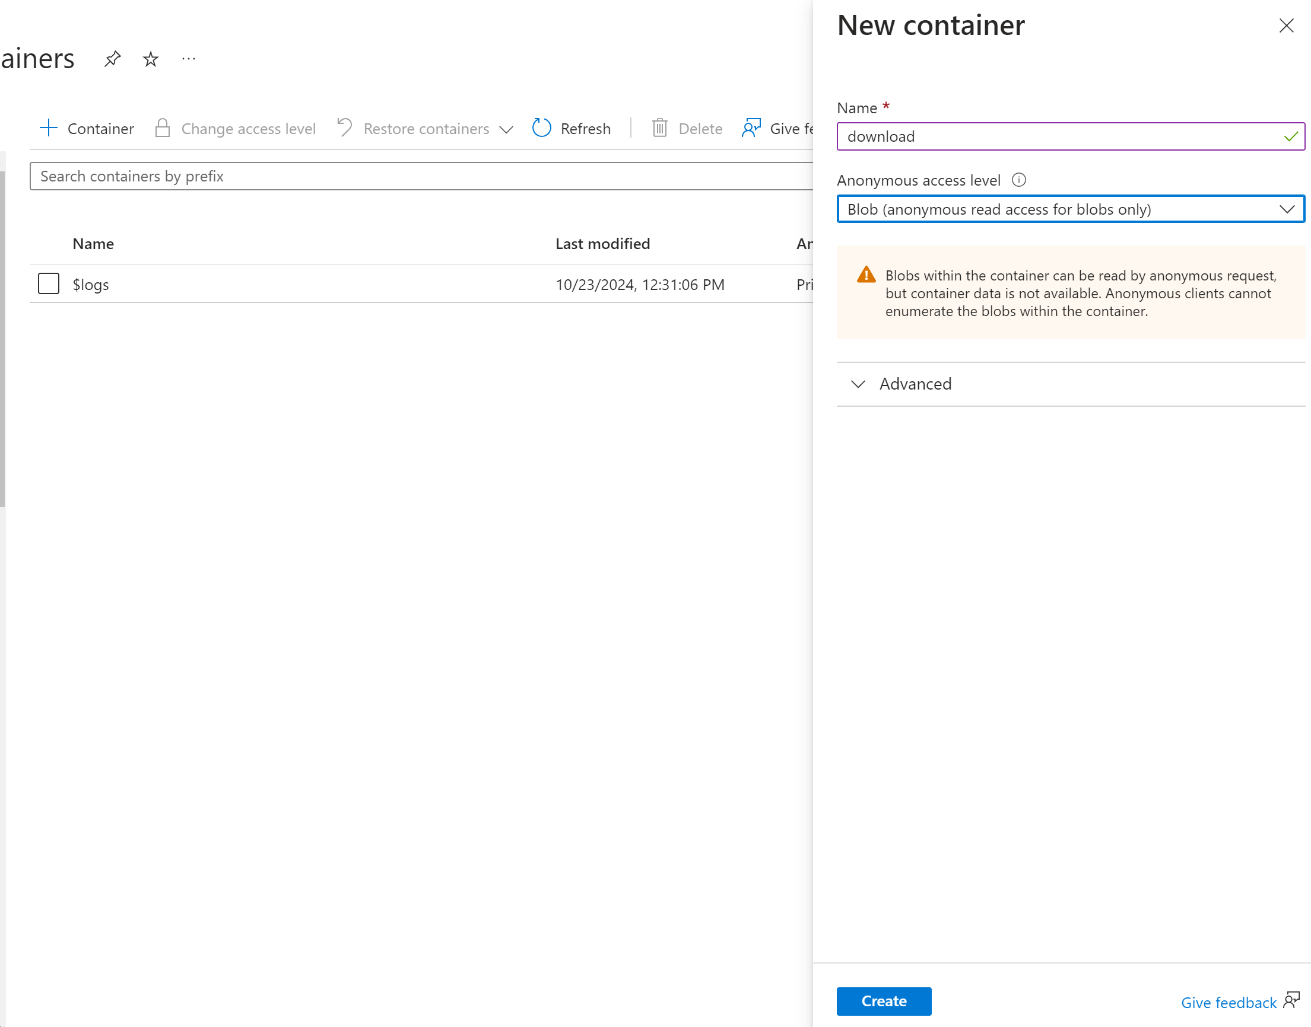
Task: Open the more options ellipsis
Action: [188, 59]
